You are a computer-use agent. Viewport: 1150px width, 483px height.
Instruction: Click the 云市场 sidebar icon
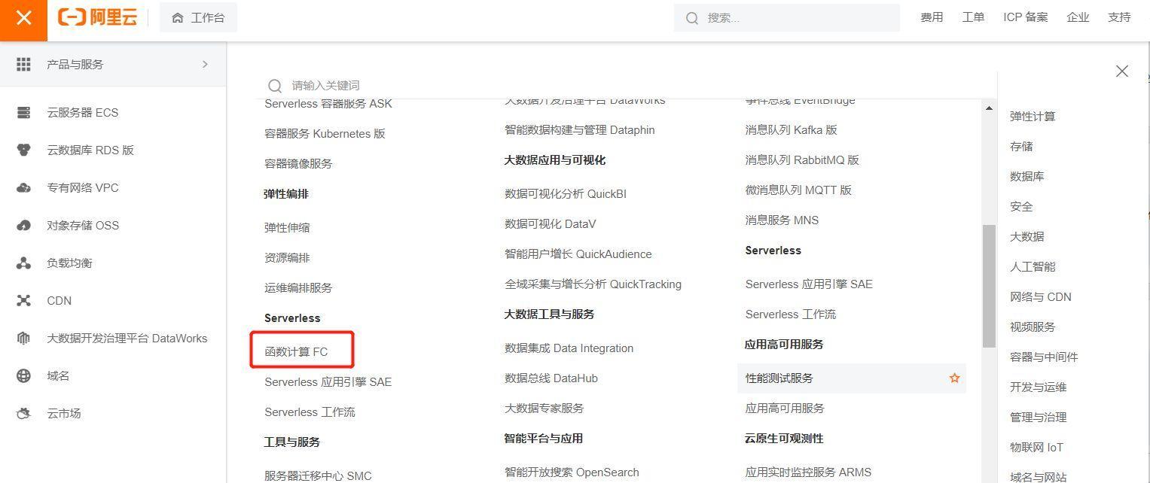point(23,414)
